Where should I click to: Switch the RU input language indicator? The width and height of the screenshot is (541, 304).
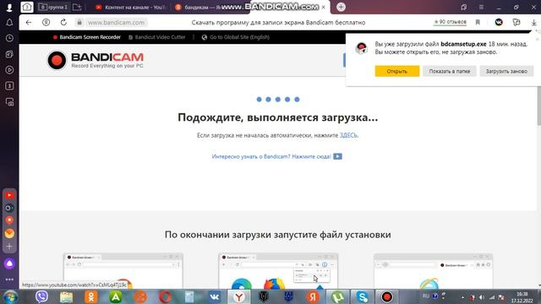tap(426, 296)
